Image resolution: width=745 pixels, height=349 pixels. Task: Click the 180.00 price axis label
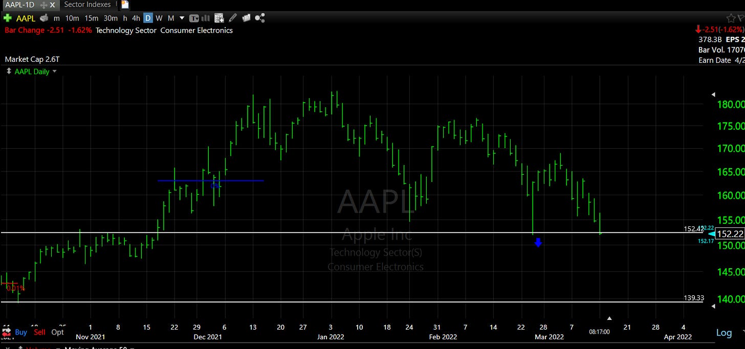pos(732,105)
